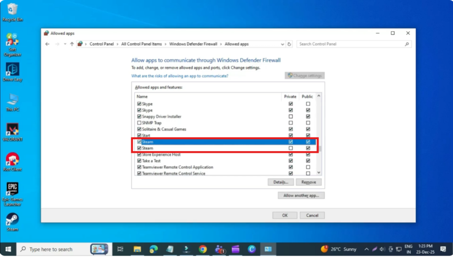Viewport: 453px width, 257px height.
Task: Check Private access for the second Steam entry
Action: 291,148
